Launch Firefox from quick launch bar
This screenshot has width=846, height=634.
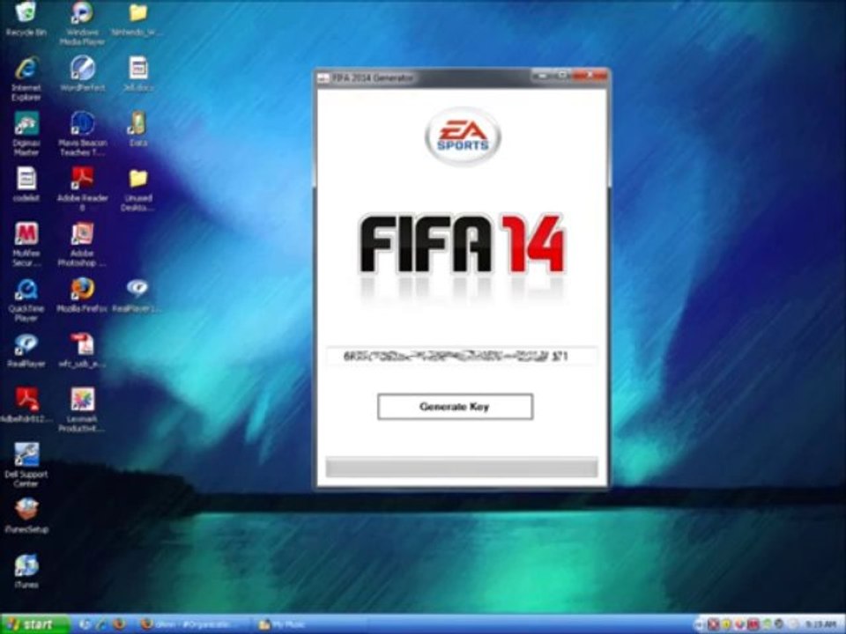click(x=119, y=624)
